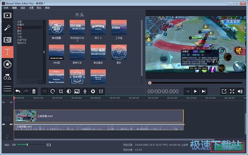Pick the 计时器 timer title thumbnail

click(x=57, y=52)
